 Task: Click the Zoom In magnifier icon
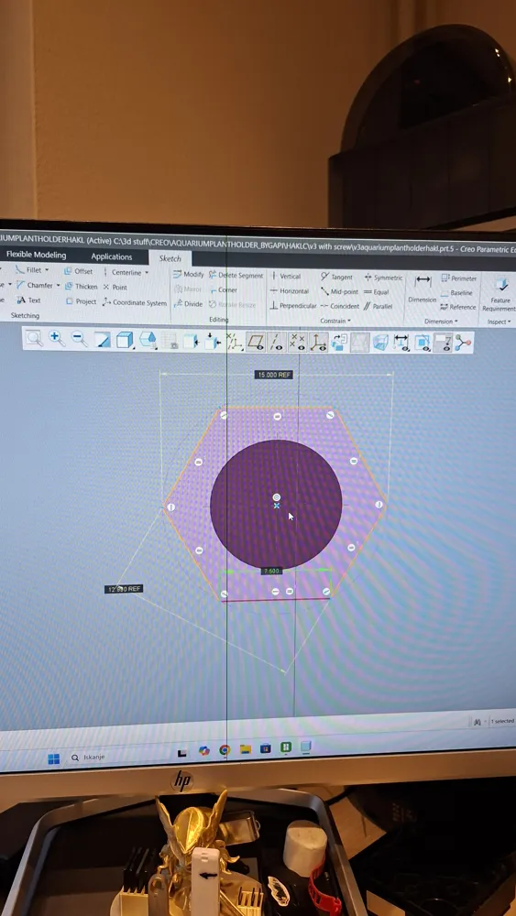pos(57,338)
